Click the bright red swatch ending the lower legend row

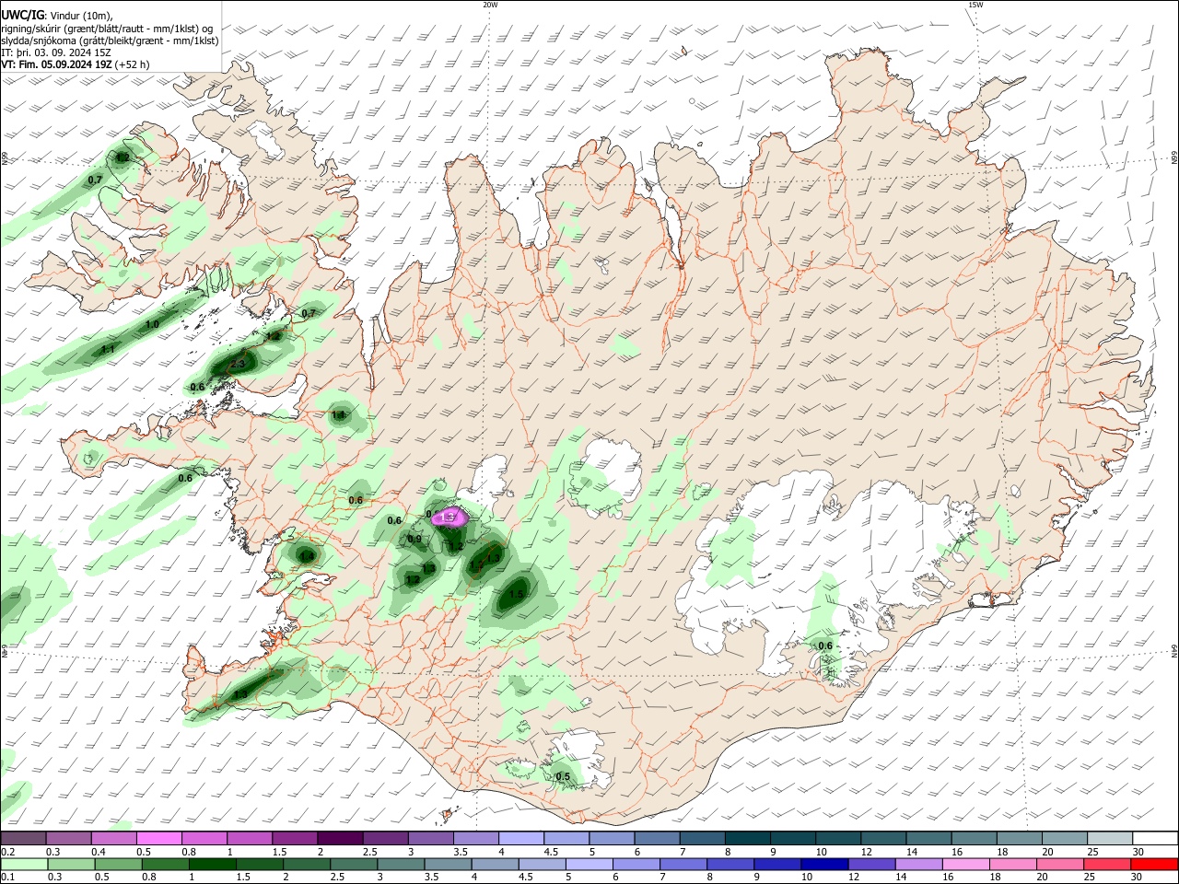click(1155, 864)
